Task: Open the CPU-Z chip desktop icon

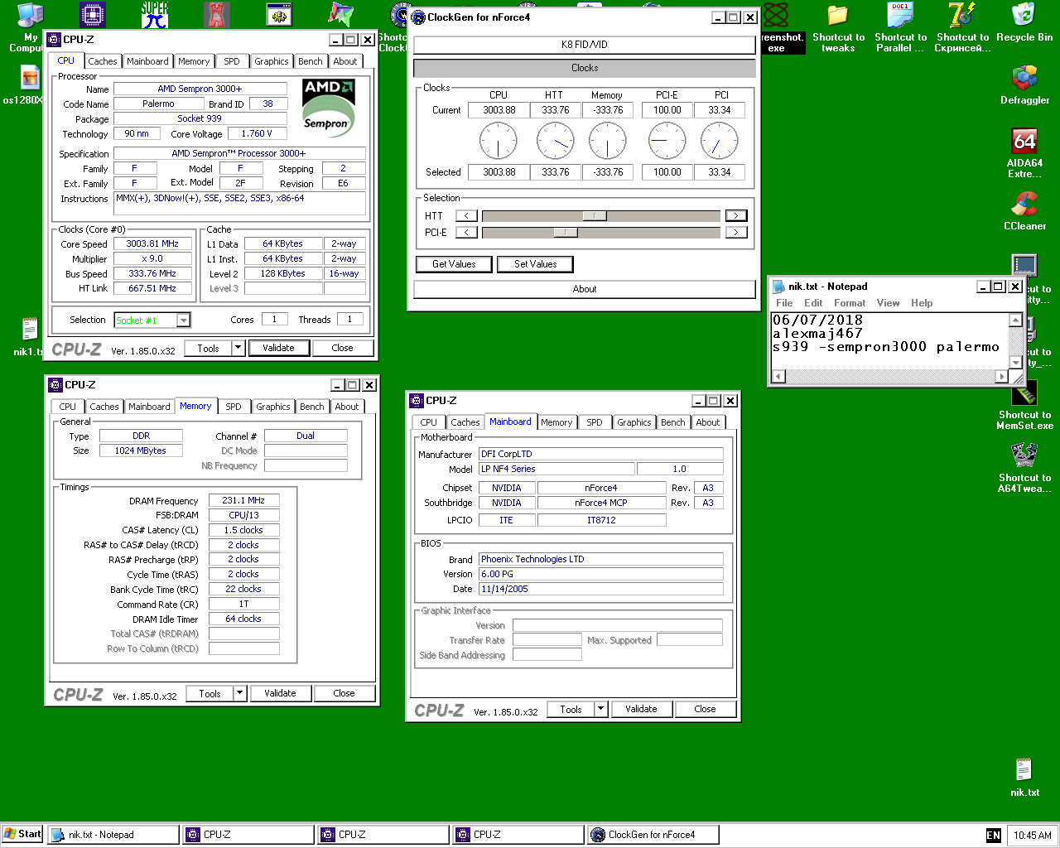Action: tap(93, 14)
